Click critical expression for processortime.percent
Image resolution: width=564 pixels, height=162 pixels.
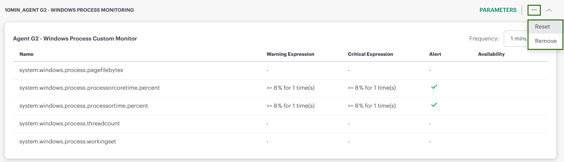pyautogui.click(x=372, y=106)
